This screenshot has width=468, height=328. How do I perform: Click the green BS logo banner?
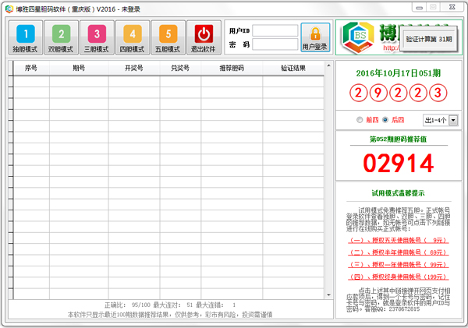click(x=367, y=38)
